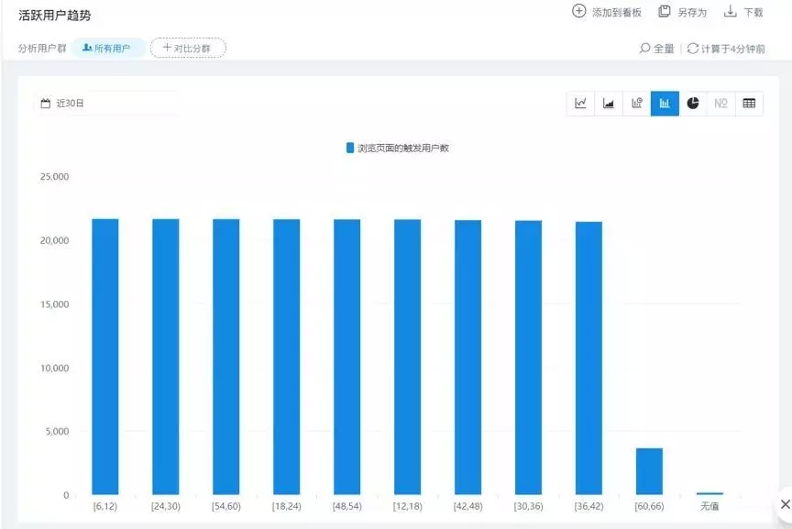Open the 近30日 date range picker

click(x=106, y=103)
